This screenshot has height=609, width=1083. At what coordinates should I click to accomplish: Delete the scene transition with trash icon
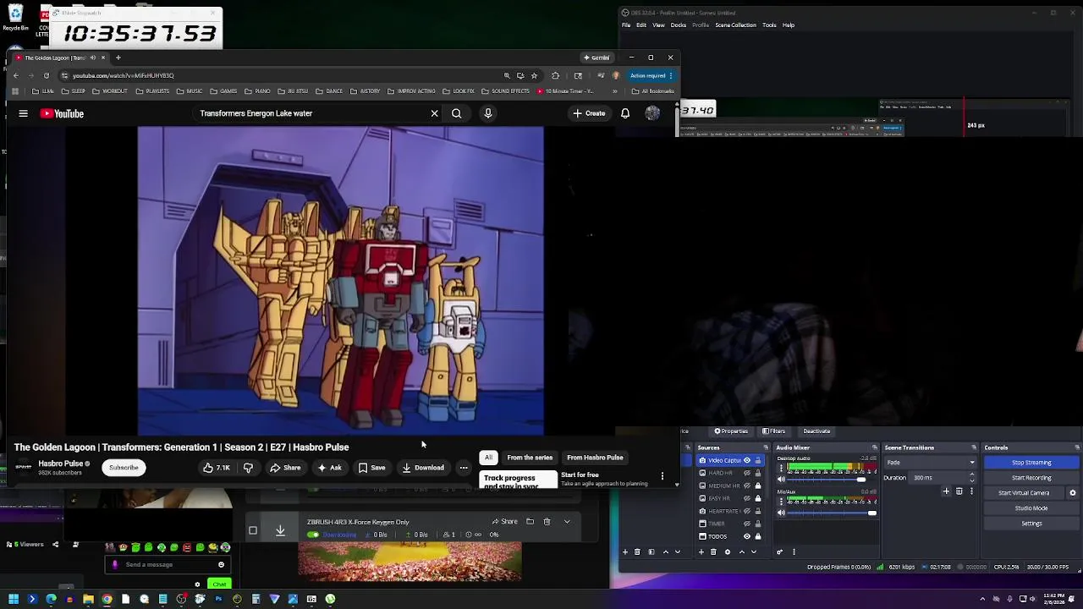[x=959, y=491]
